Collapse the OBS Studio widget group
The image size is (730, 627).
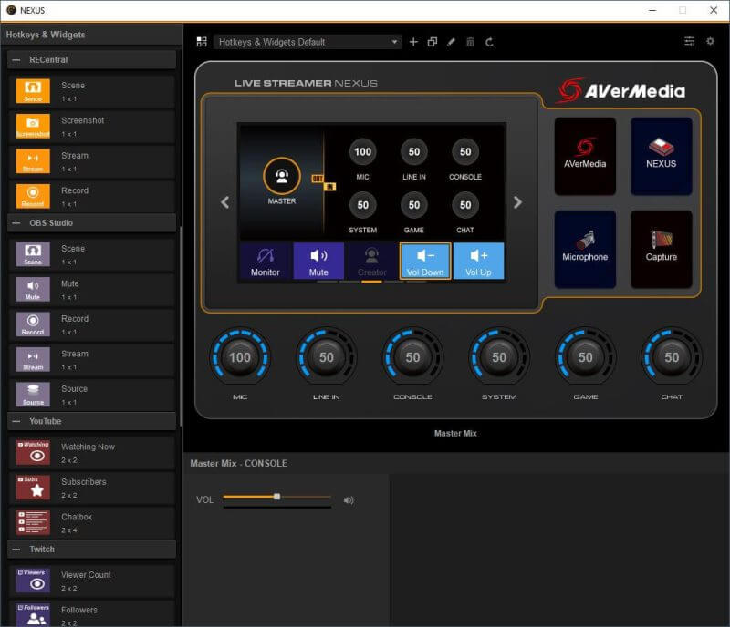coord(16,222)
